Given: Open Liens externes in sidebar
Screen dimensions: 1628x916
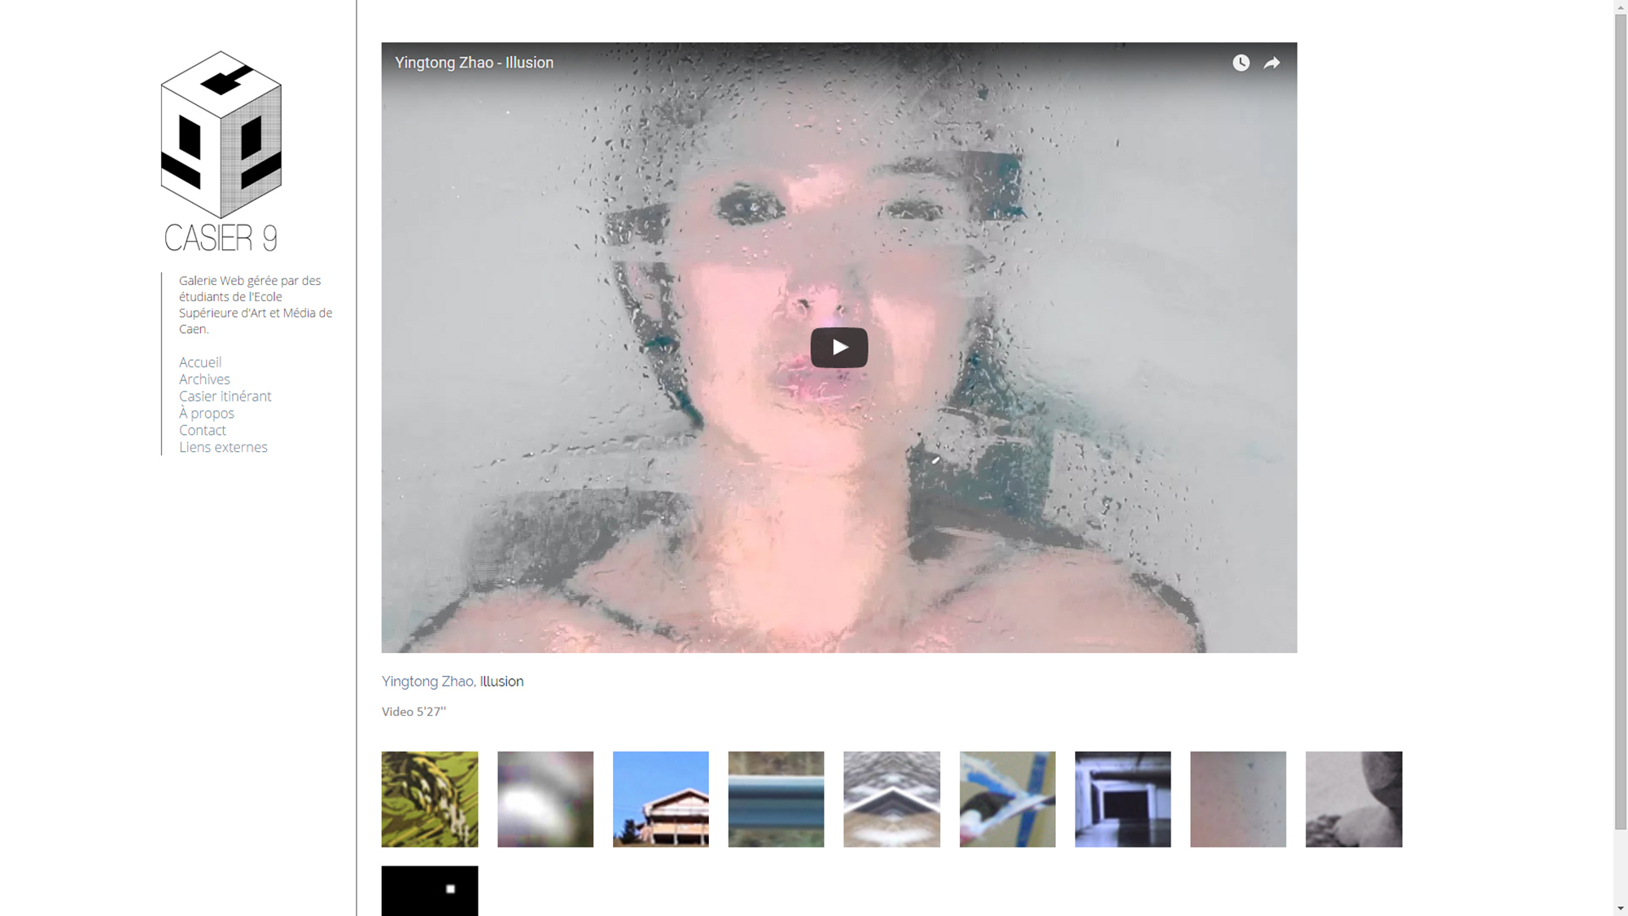Looking at the screenshot, I should pos(223,447).
